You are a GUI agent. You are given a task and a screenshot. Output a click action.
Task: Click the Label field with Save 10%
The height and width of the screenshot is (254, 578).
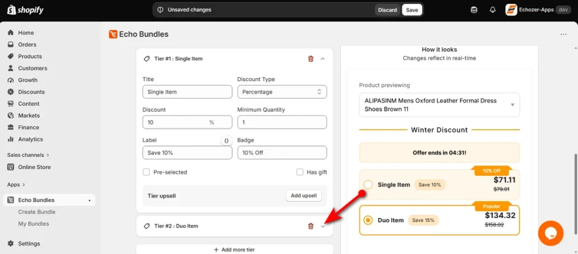(x=187, y=153)
